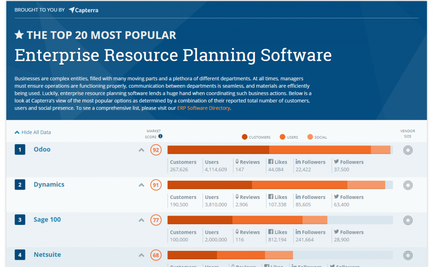Click the rank 2 badge for Dynamics
This screenshot has width=435, height=267.
click(20, 185)
